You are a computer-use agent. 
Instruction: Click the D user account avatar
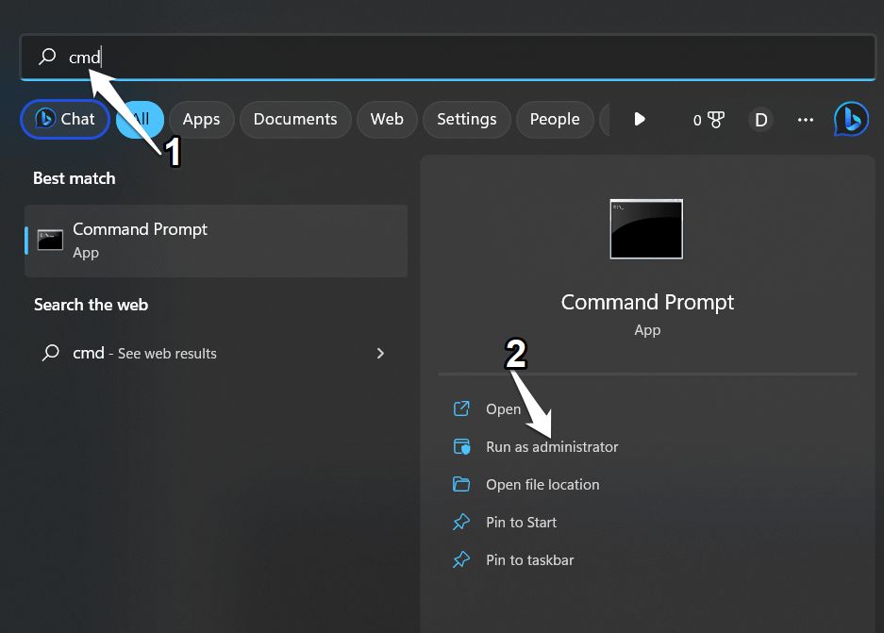760,120
